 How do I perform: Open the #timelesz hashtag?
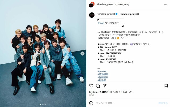103,71
